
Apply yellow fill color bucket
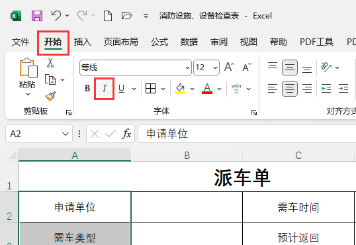click(x=180, y=89)
